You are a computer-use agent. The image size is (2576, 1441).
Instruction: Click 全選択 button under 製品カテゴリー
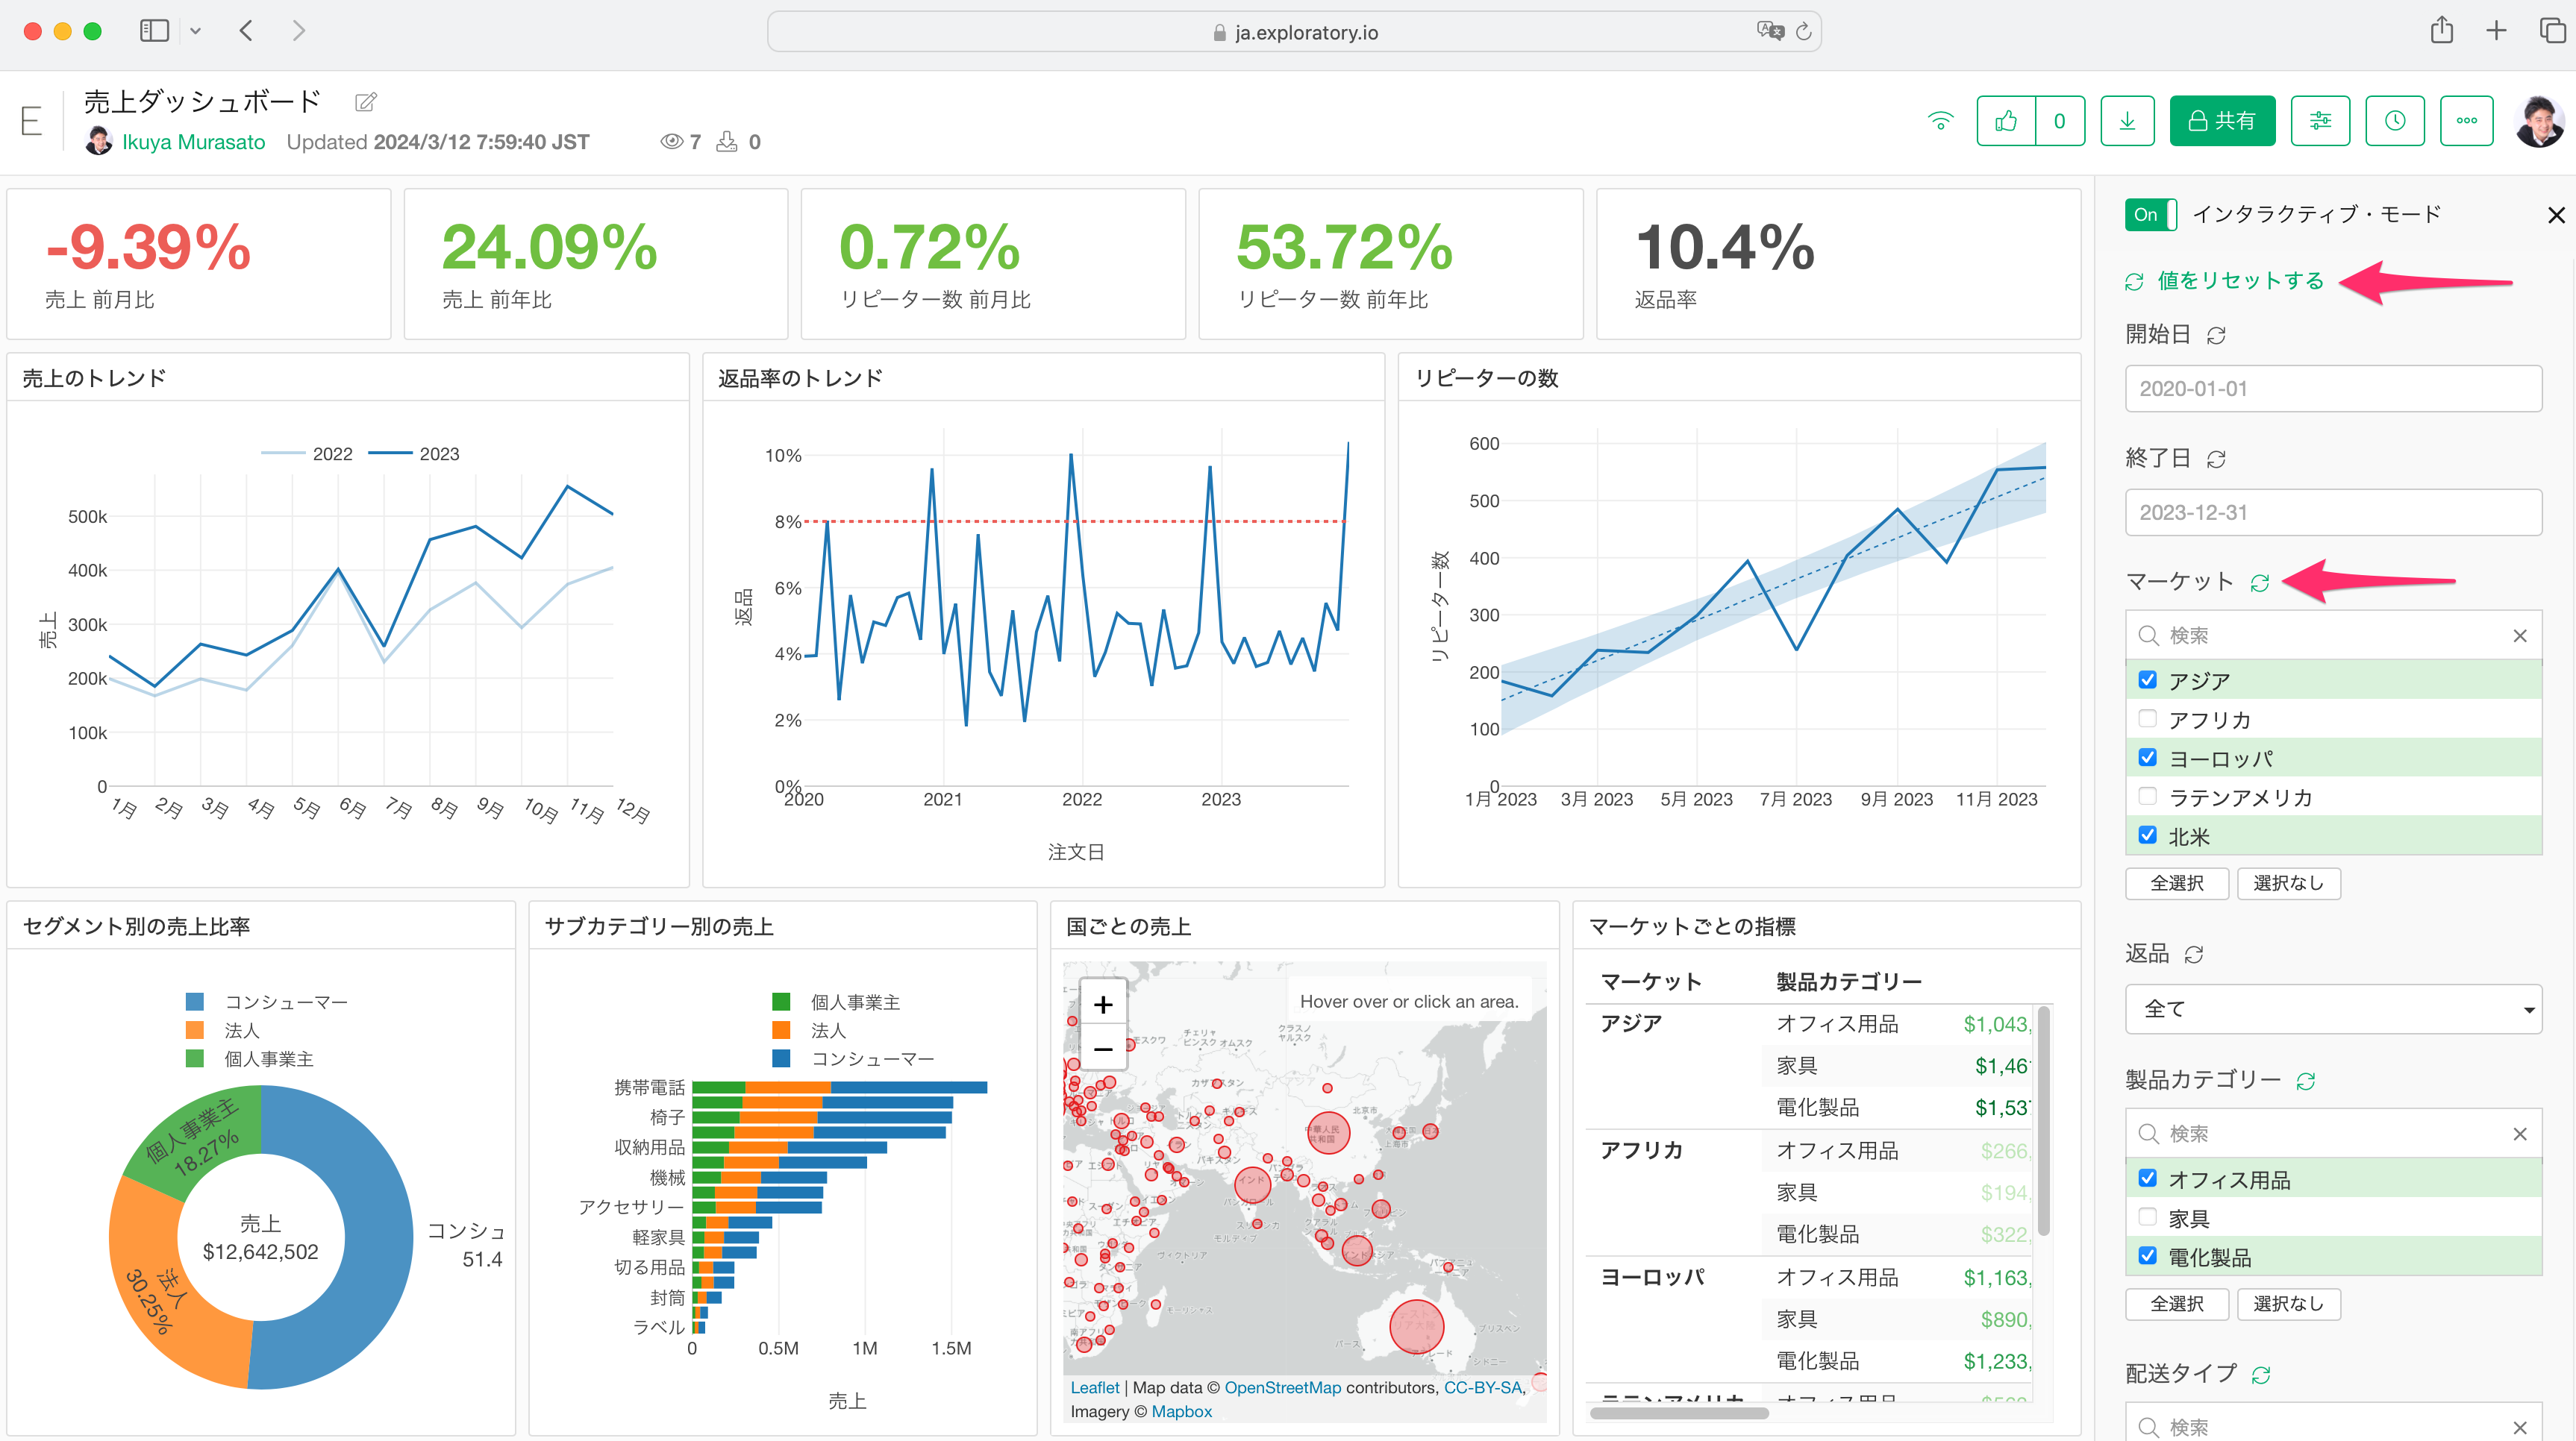(x=2176, y=1304)
